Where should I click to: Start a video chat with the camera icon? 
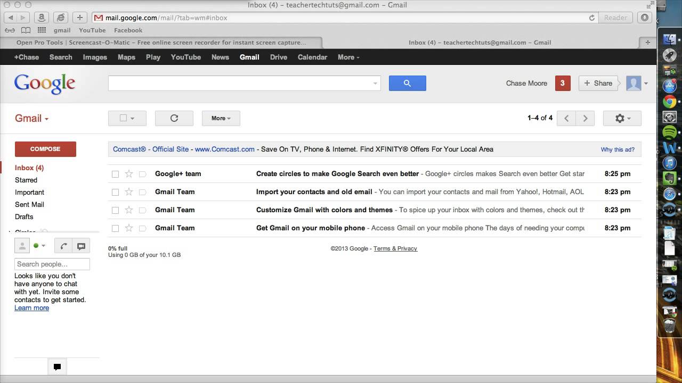(x=81, y=246)
